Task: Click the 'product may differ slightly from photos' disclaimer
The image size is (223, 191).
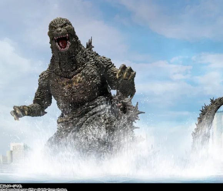Action: 33,189
